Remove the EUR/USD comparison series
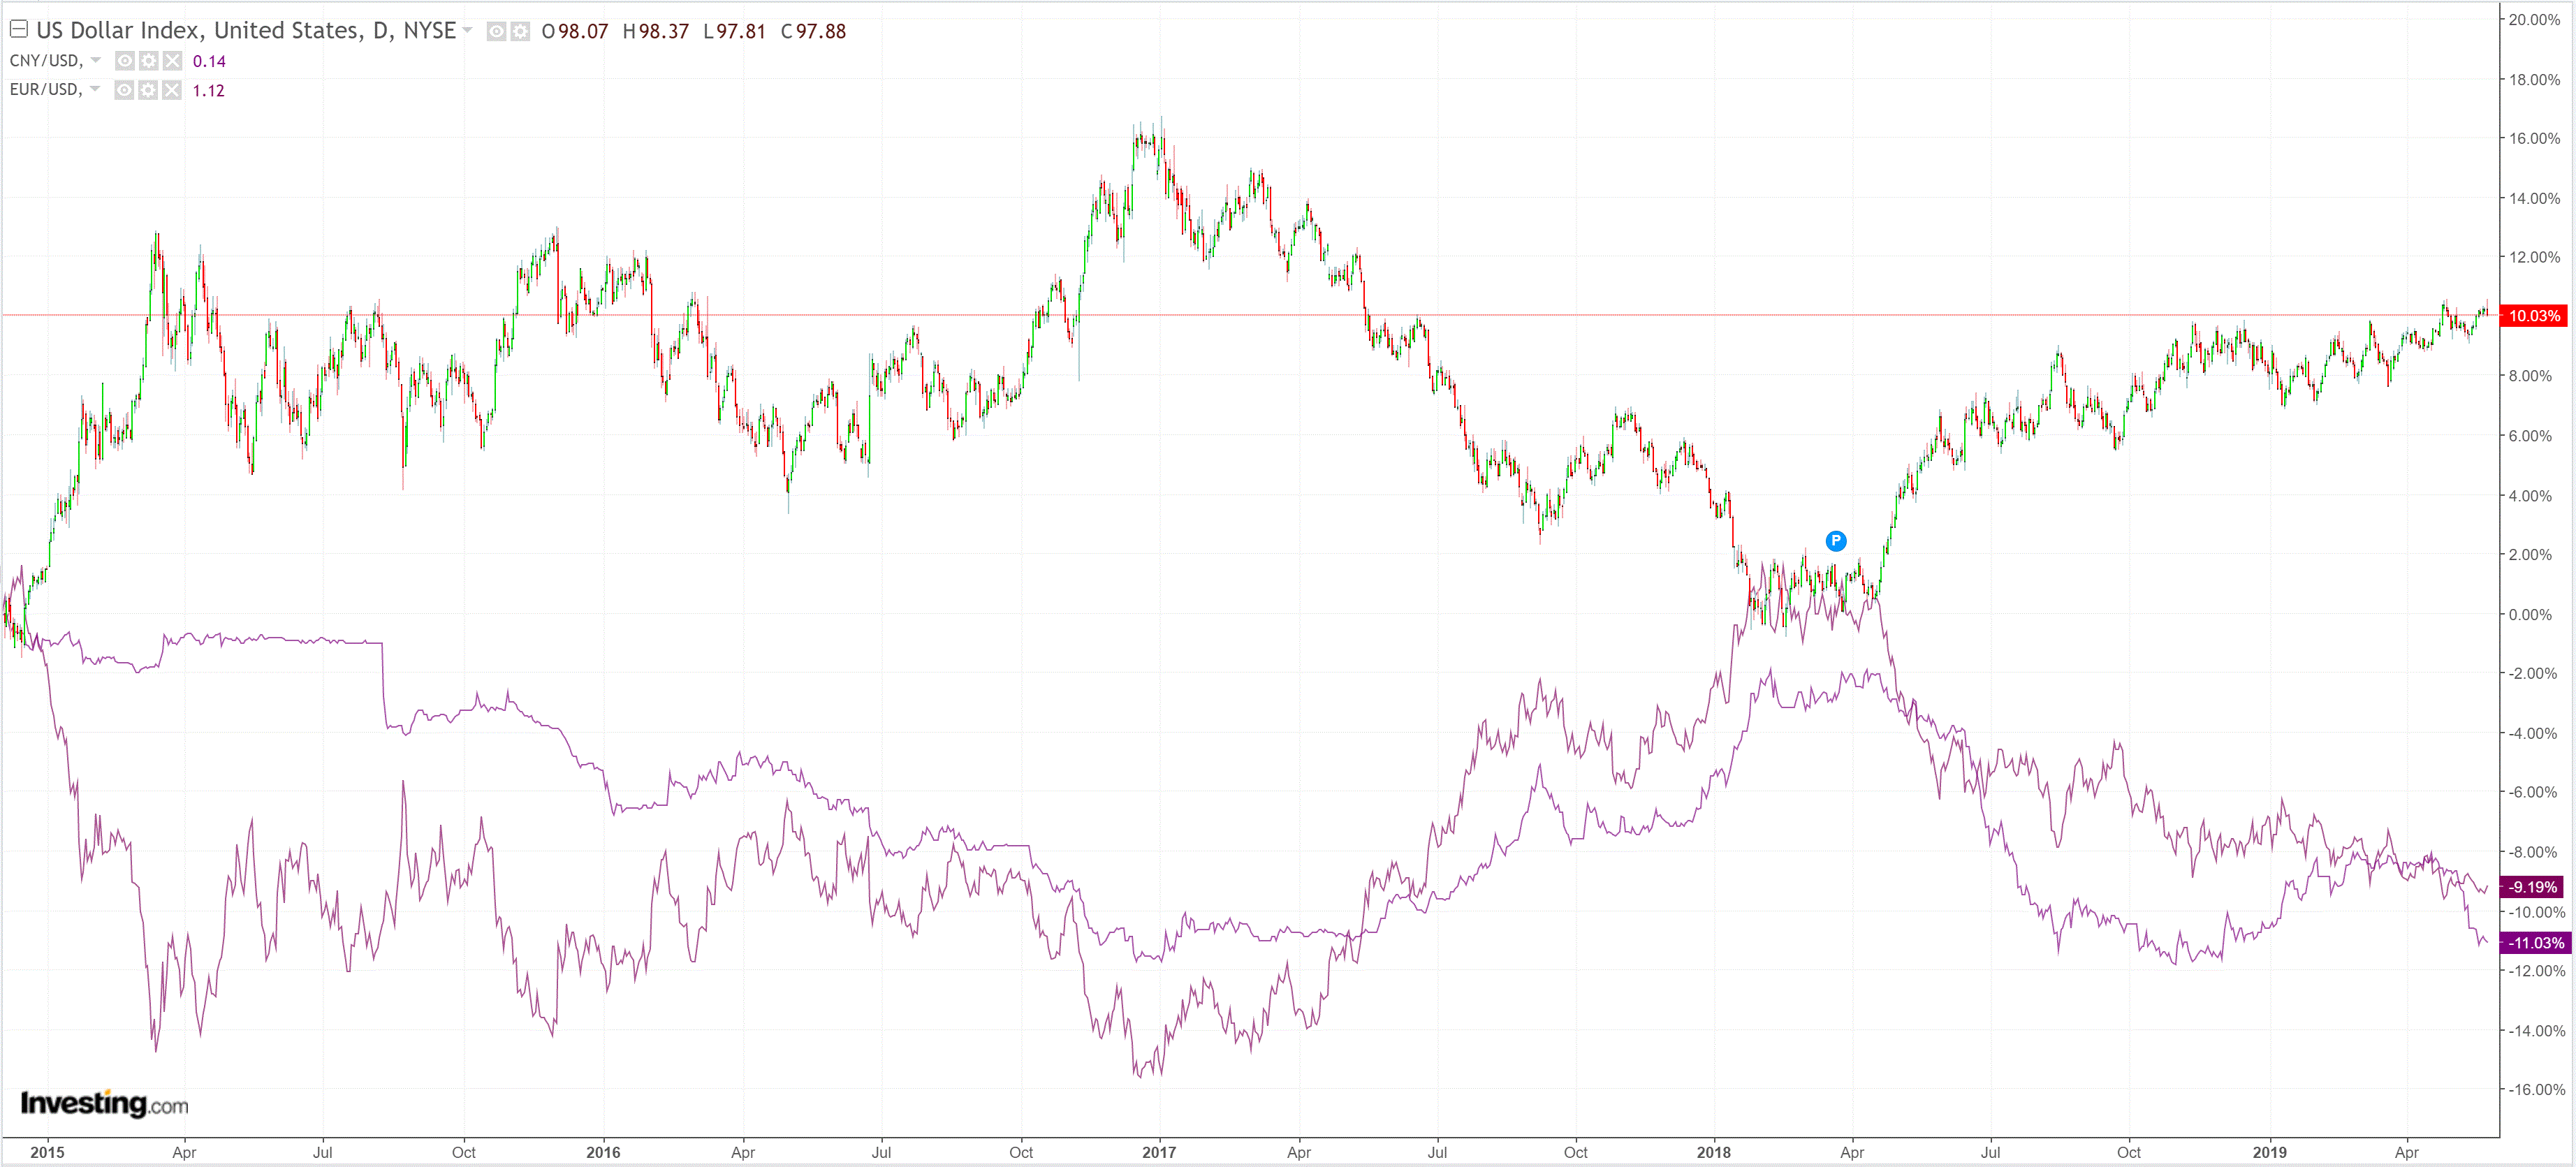 172,90
